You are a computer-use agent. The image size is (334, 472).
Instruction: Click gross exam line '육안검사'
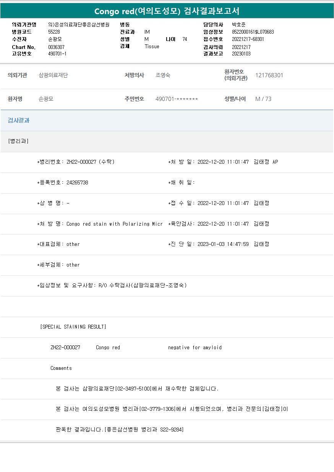219,224
